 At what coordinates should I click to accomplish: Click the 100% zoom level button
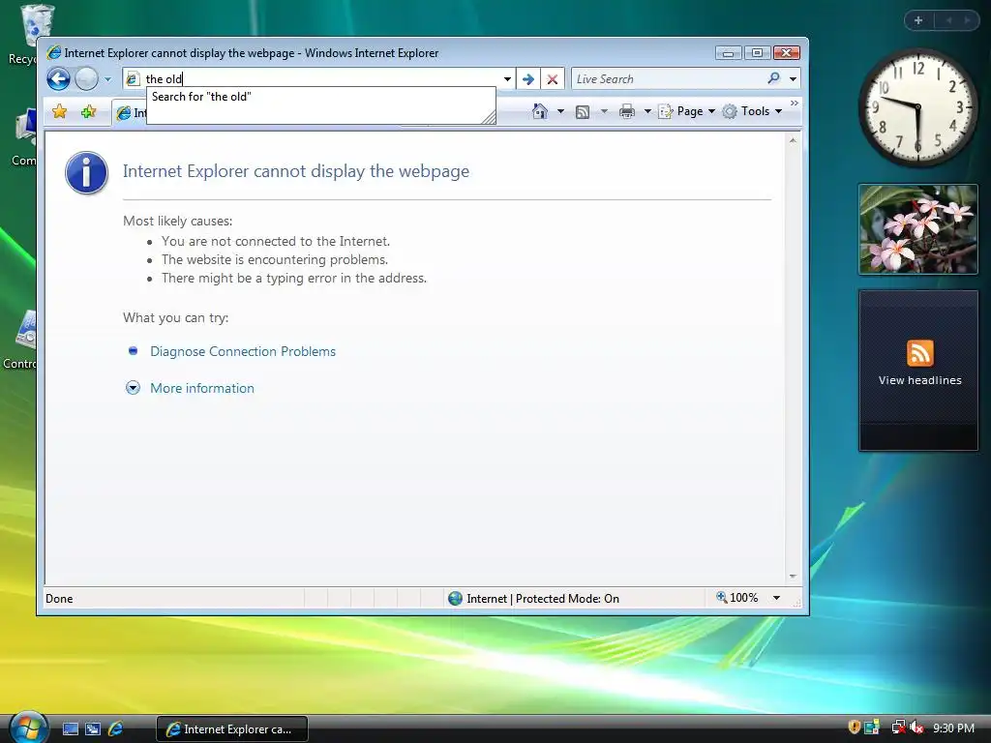click(736, 598)
